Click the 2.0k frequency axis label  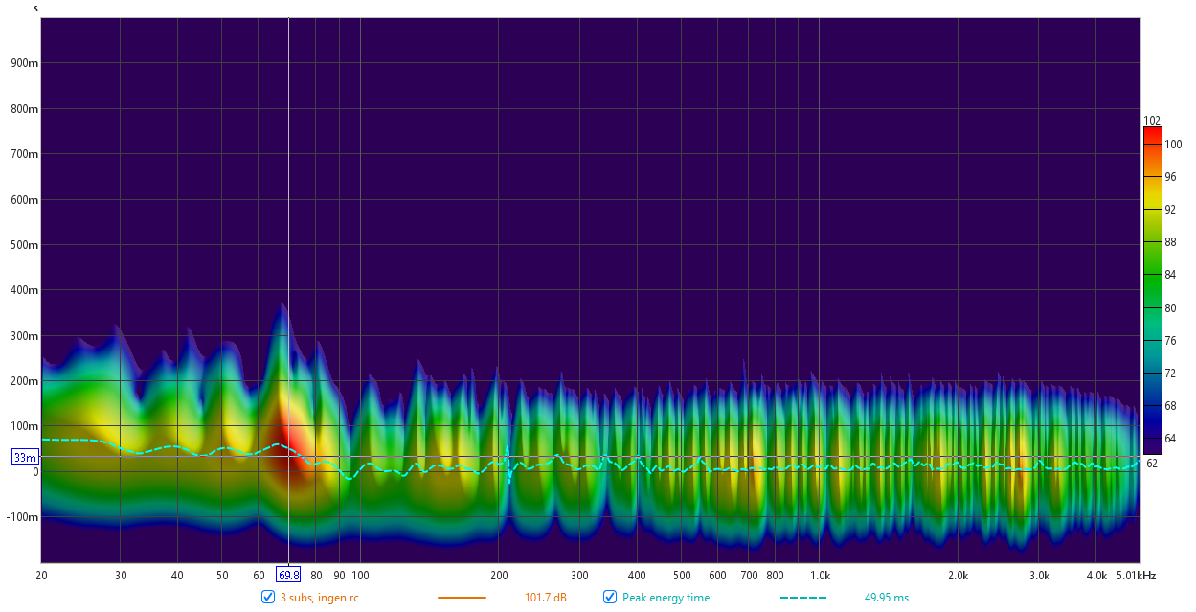coord(958,576)
